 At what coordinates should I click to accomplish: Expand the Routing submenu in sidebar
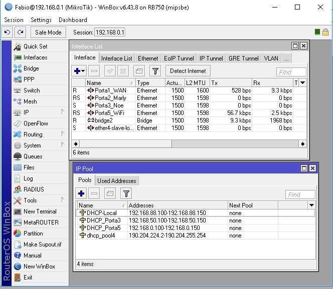pos(40,134)
